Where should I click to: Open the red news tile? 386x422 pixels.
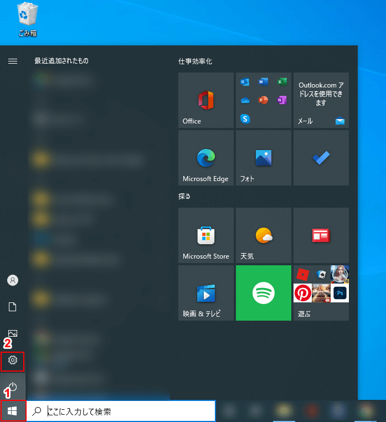[321, 235]
